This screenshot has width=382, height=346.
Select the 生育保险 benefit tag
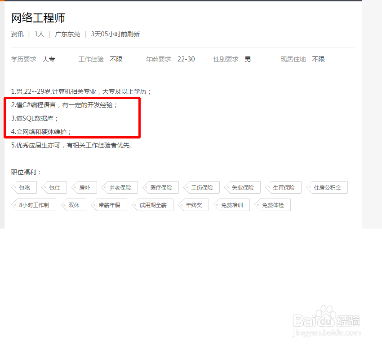point(283,187)
